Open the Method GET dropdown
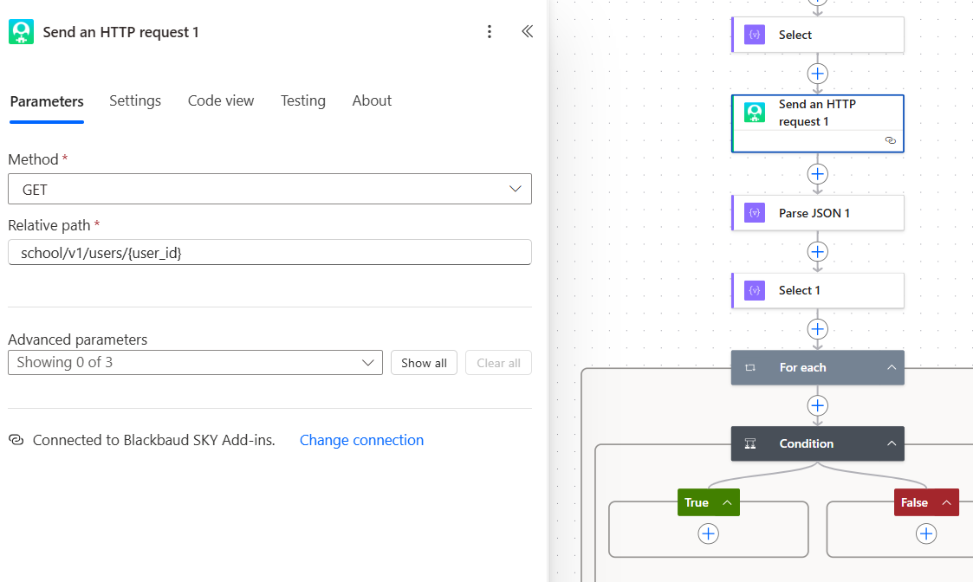 [270, 189]
